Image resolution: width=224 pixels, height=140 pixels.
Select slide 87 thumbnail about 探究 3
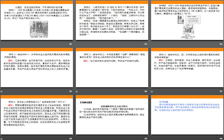(187, 68)
